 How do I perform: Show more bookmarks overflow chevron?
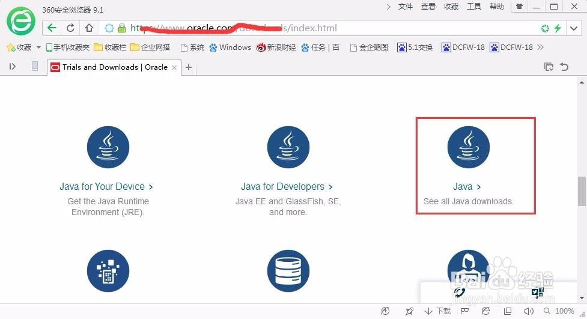[x=540, y=47]
